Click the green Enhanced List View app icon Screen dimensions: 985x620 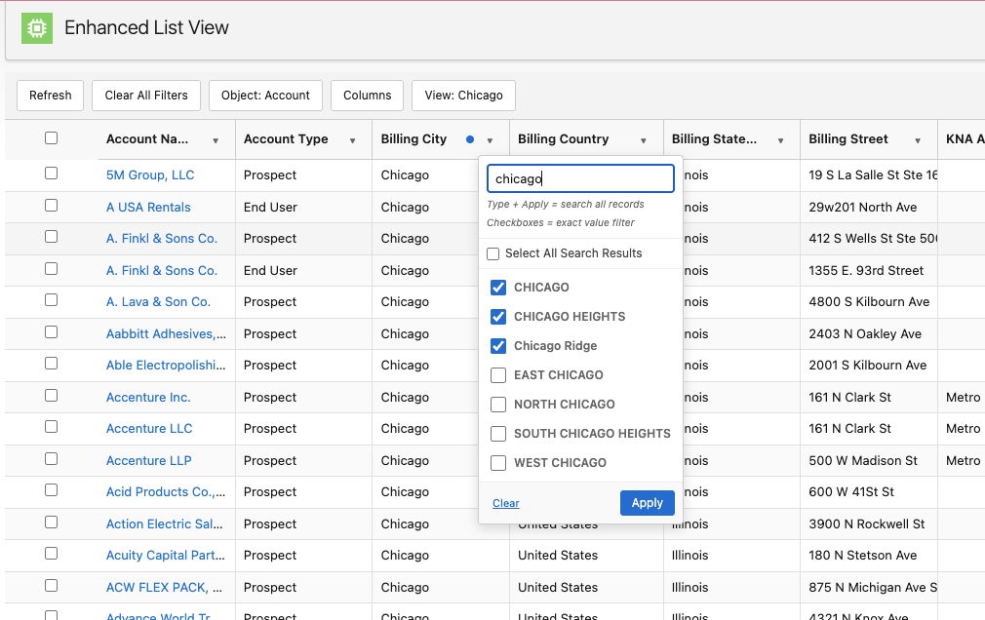click(36, 29)
